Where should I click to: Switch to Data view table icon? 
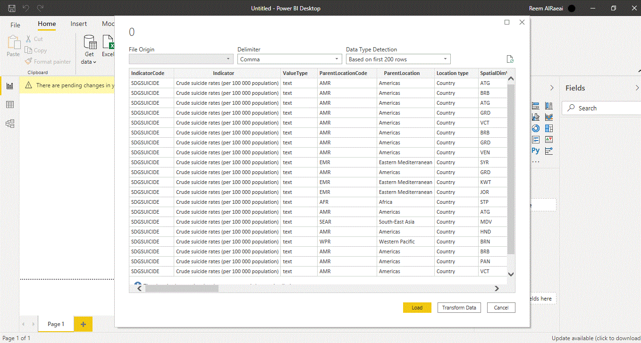(x=9, y=105)
